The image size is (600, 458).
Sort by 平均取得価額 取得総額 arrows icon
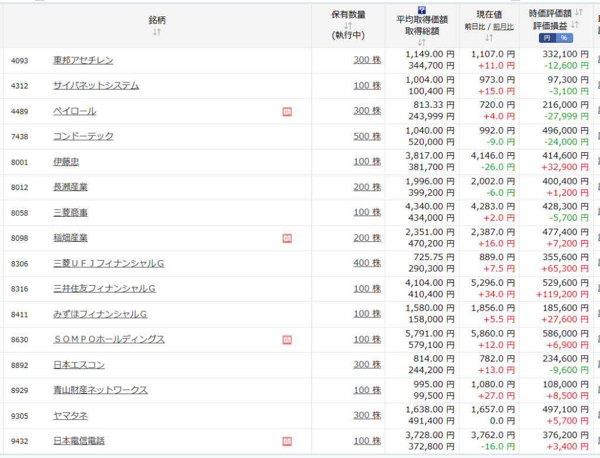(x=422, y=42)
